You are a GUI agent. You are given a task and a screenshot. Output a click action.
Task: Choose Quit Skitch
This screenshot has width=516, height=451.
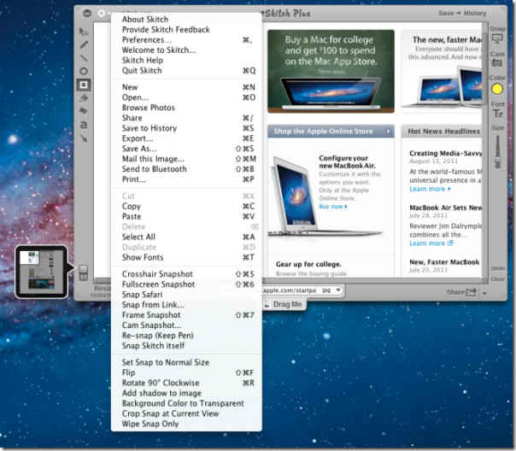pyautogui.click(x=186, y=70)
